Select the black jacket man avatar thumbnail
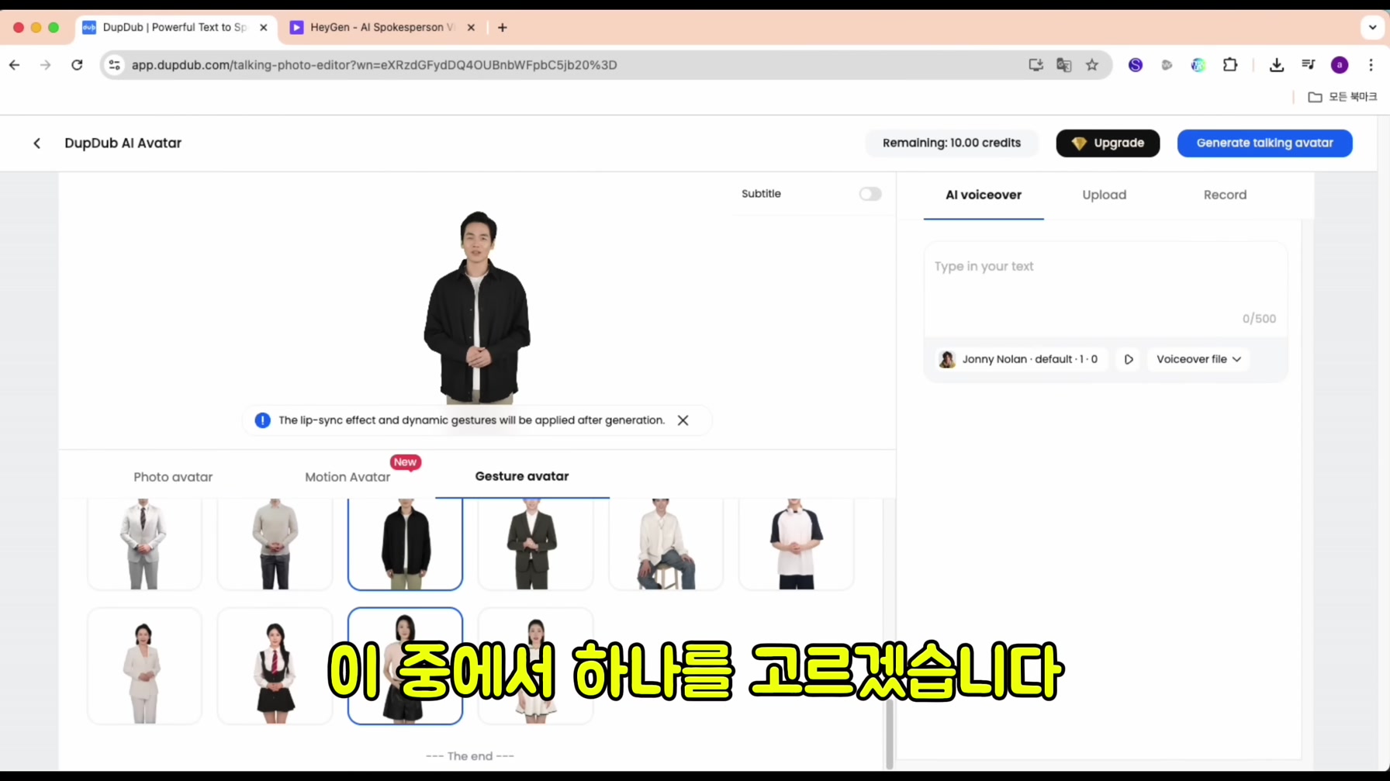This screenshot has width=1390, height=781. [405, 544]
